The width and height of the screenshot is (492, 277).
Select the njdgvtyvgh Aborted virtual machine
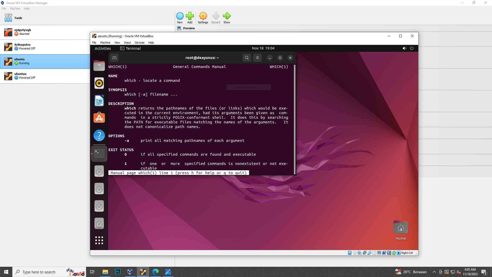(45, 32)
